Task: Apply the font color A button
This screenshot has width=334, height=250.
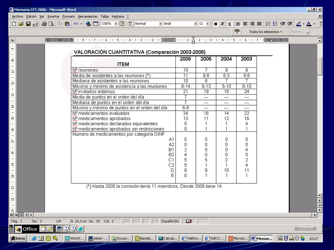Action: 309,24
